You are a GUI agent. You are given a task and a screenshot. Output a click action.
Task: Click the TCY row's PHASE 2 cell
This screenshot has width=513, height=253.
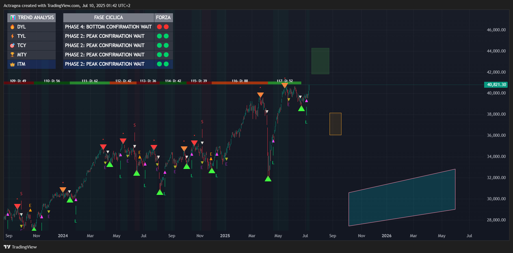coord(109,45)
